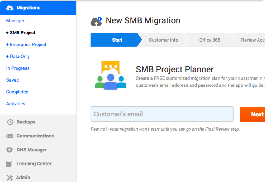The image size is (265, 182).
Task: Jump to the Office 365 step tab
Action: click(210, 40)
